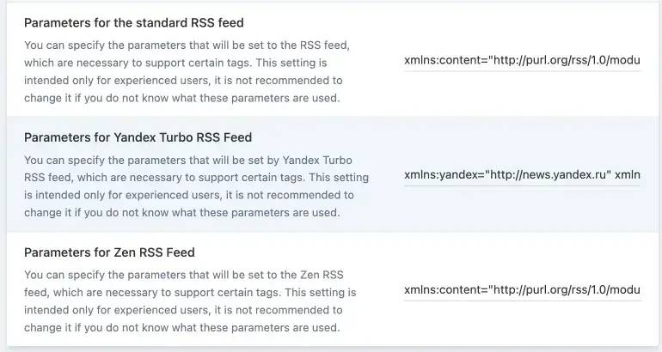Click the Zen RSS Feed parameters input
The height and width of the screenshot is (352, 662).
(x=522, y=290)
